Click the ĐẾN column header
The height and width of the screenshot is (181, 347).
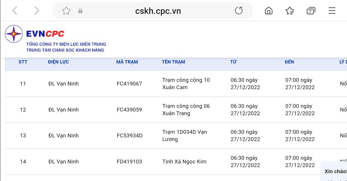(x=289, y=62)
